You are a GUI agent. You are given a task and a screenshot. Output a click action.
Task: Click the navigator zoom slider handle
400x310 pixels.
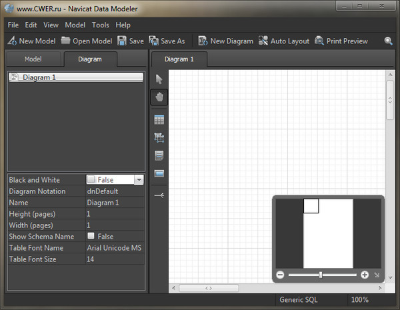(x=321, y=275)
